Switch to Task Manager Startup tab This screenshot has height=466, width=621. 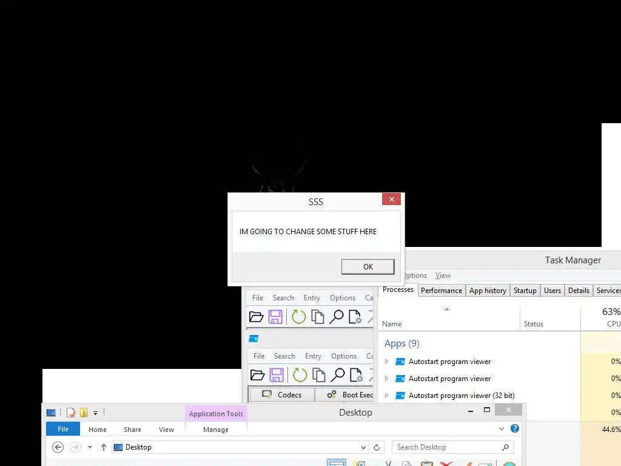pyautogui.click(x=525, y=291)
